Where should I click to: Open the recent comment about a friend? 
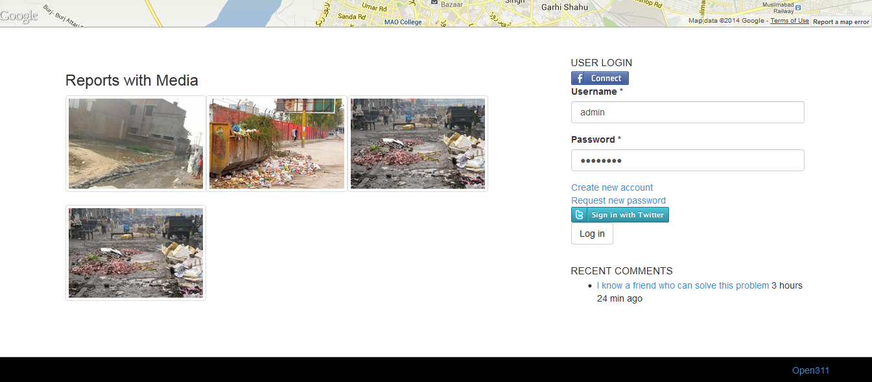[683, 285]
